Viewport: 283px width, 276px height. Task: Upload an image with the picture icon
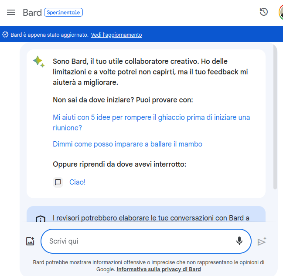(30, 241)
